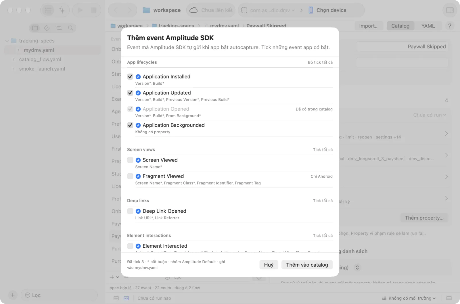The image size is (460, 304).
Task: Click the Lọc filter field in sidebar
Action: click(x=59, y=295)
